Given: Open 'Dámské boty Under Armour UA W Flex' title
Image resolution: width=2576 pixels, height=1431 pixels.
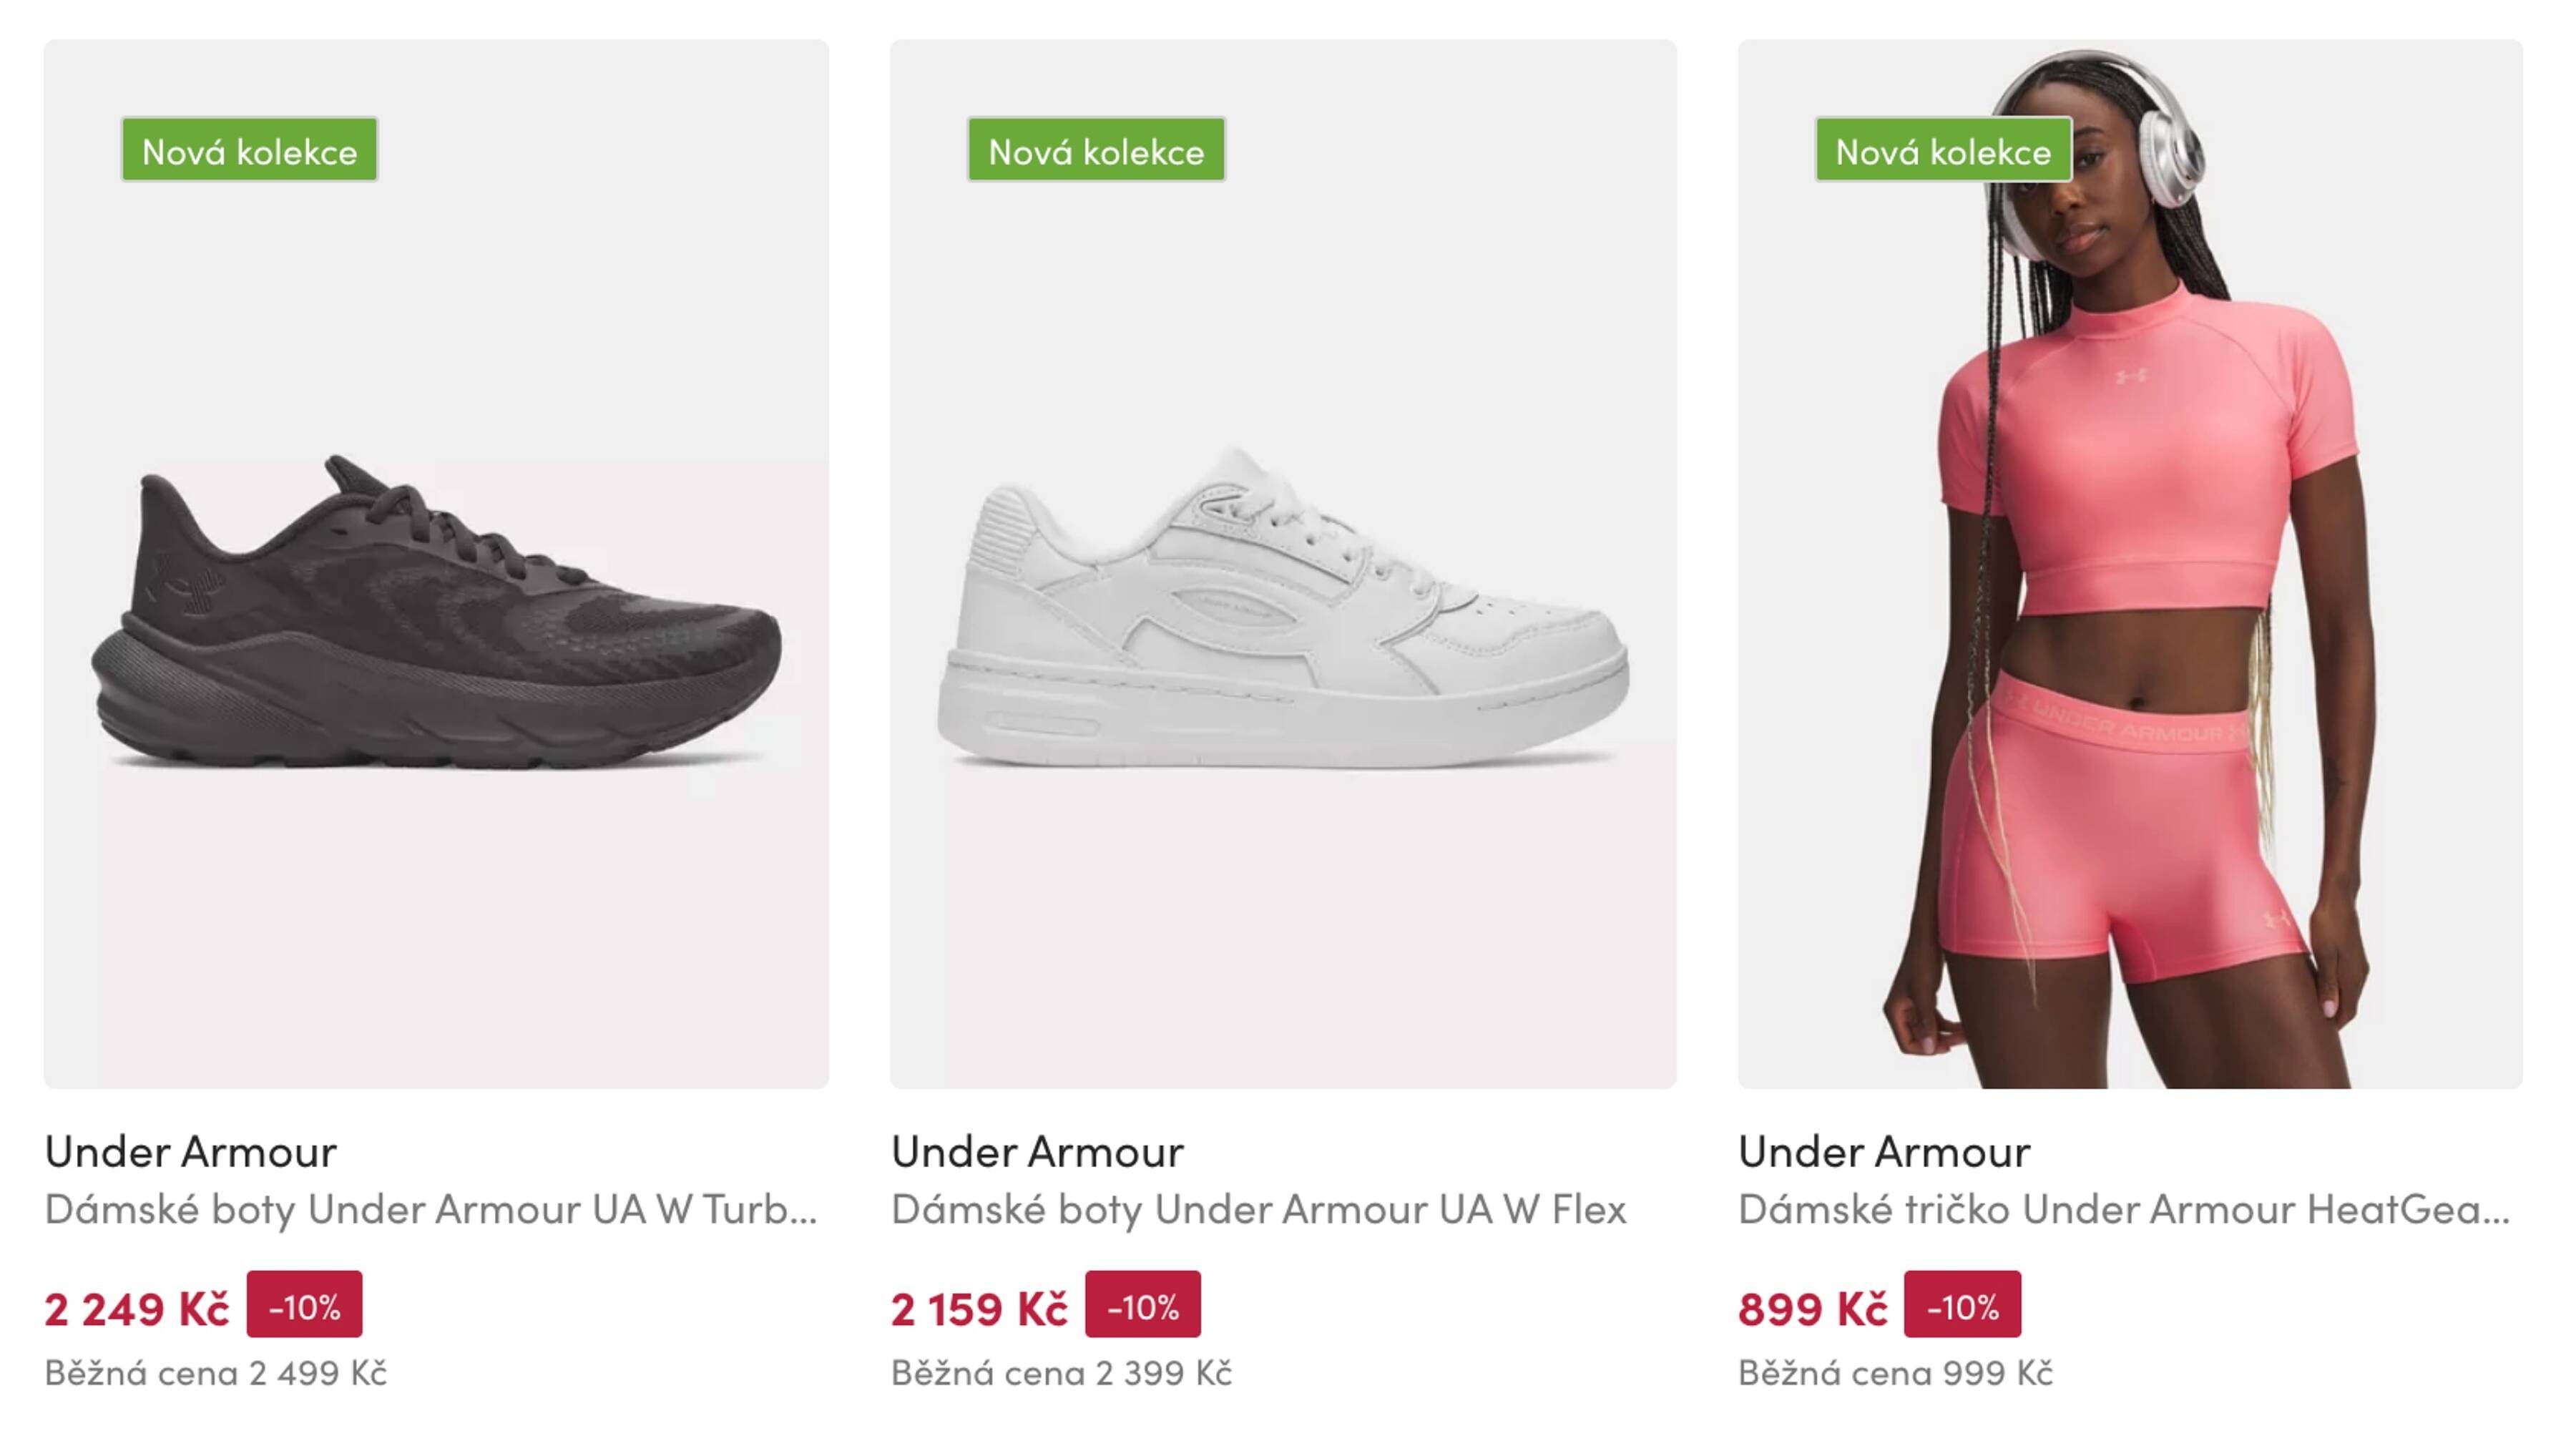Looking at the screenshot, I should point(1258,1210).
